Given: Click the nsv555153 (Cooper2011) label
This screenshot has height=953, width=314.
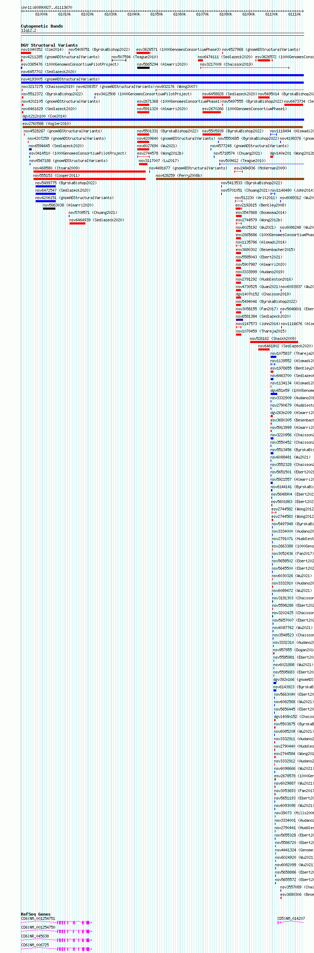Looking at the screenshot, I should coord(56,175).
